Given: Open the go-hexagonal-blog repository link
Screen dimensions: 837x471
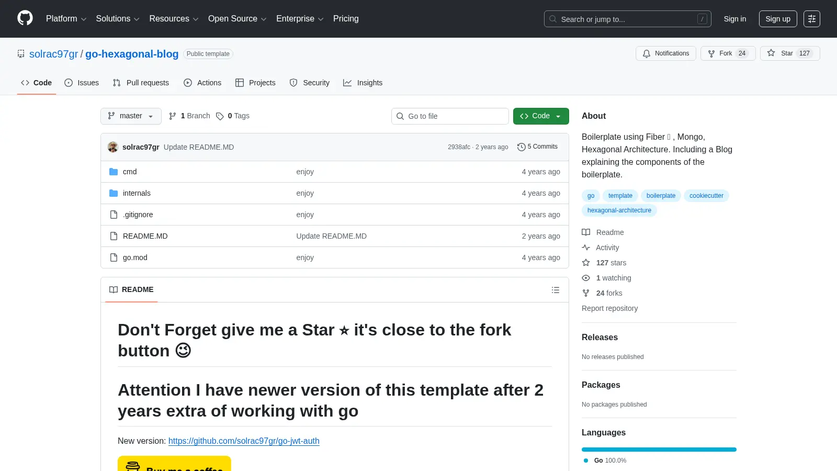Looking at the screenshot, I should (x=132, y=54).
